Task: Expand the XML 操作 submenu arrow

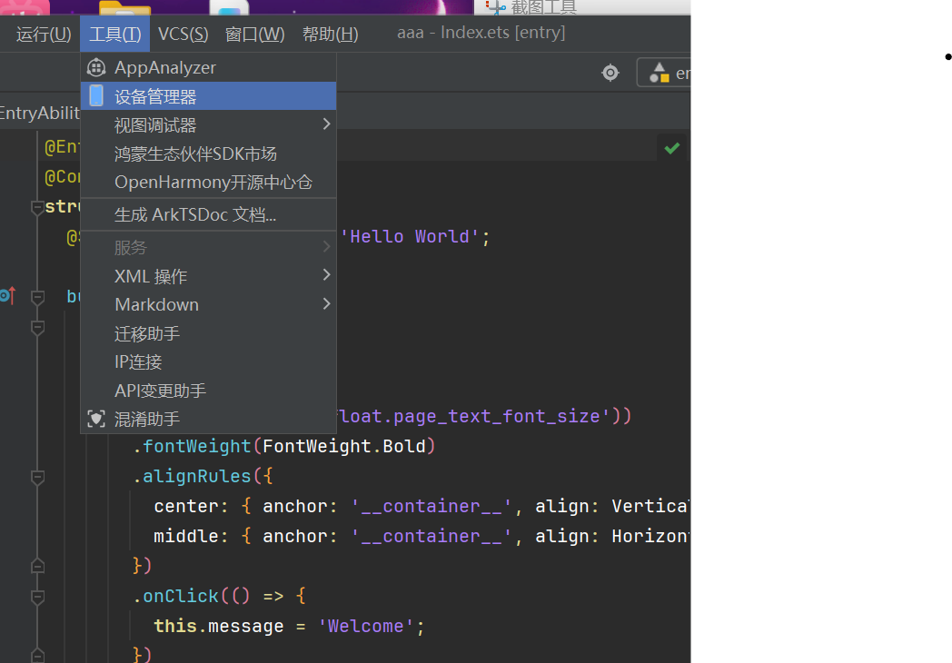Action: coord(327,274)
